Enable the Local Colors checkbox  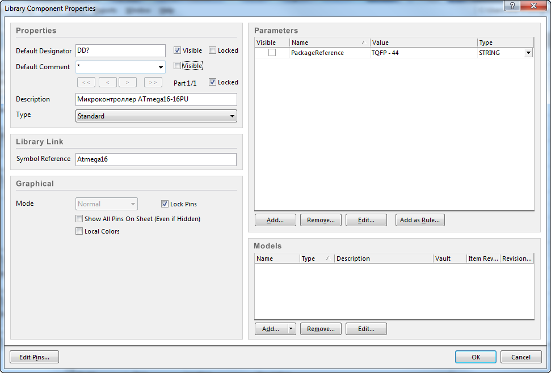[79, 231]
